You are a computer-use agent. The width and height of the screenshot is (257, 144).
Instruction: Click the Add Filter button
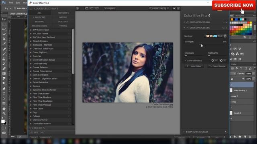tap(194, 66)
